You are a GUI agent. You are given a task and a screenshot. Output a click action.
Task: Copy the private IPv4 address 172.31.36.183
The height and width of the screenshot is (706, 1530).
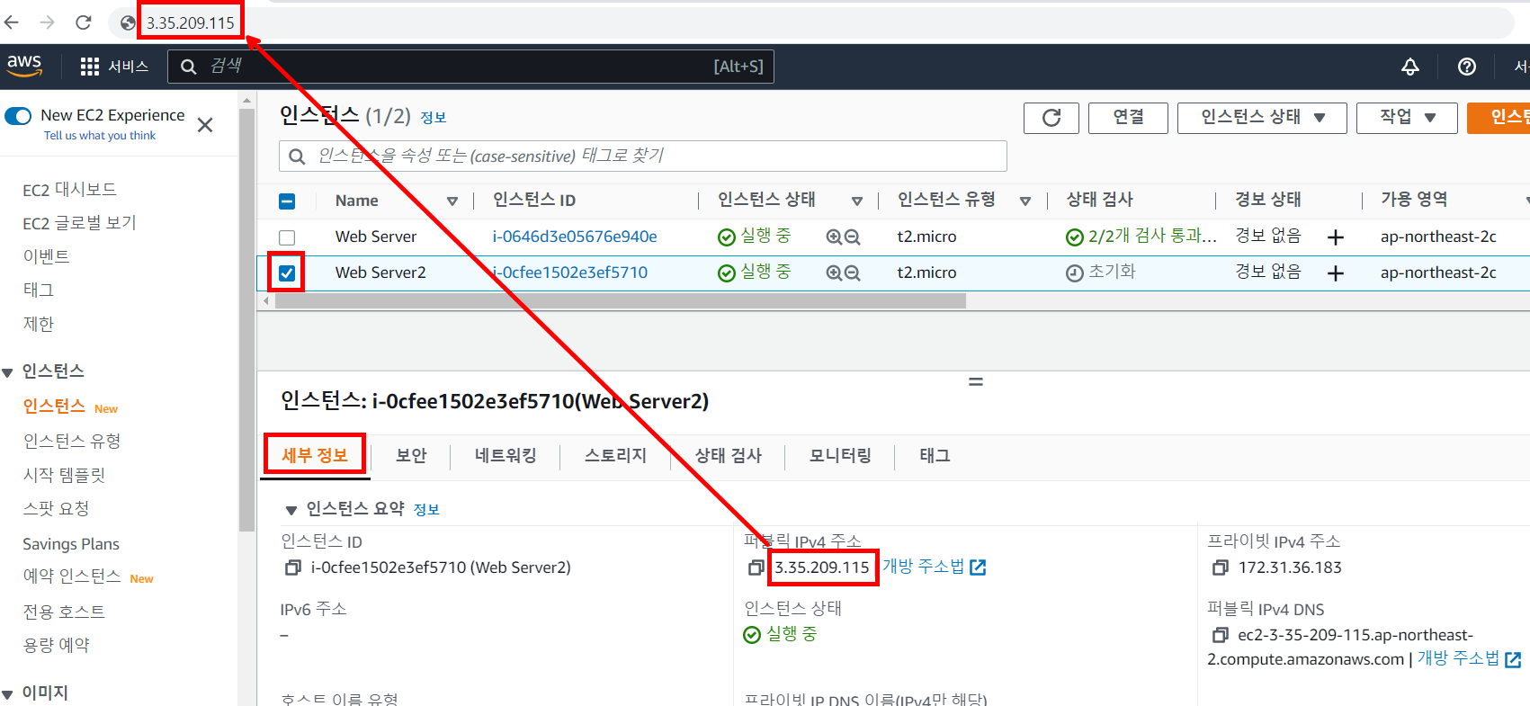pos(1220,567)
